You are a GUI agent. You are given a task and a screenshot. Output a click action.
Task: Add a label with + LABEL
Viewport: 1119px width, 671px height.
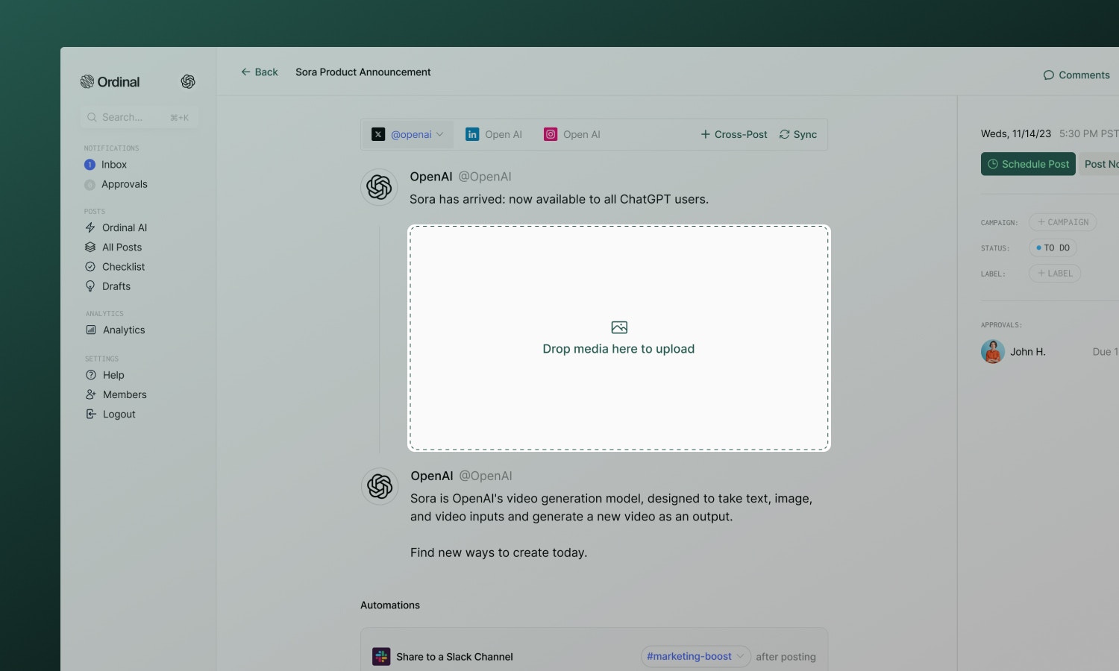pyautogui.click(x=1055, y=274)
